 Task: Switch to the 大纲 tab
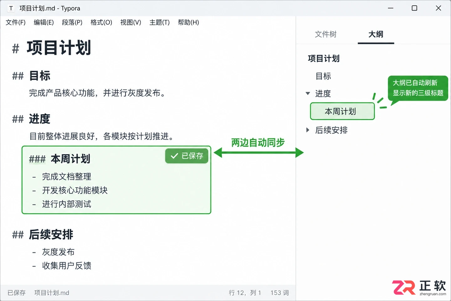[376, 34]
